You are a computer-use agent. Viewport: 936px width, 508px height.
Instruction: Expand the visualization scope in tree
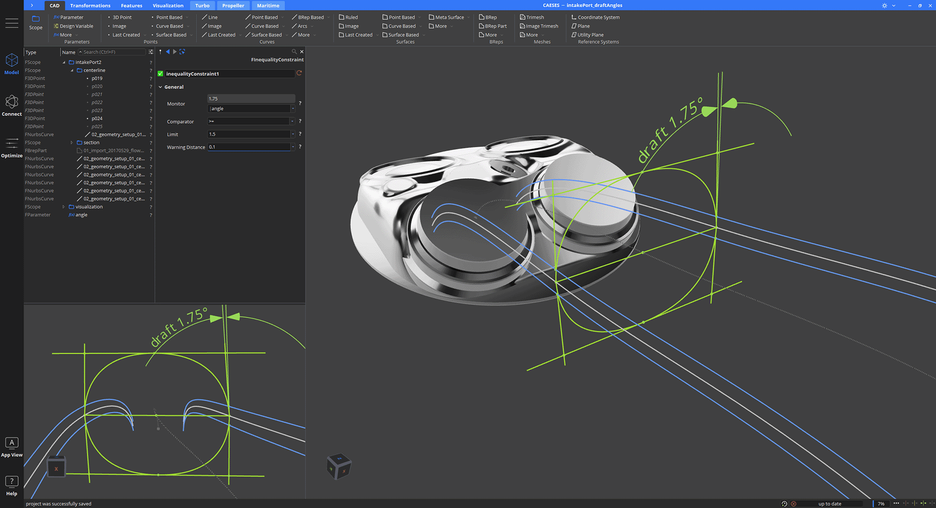click(x=63, y=207)
